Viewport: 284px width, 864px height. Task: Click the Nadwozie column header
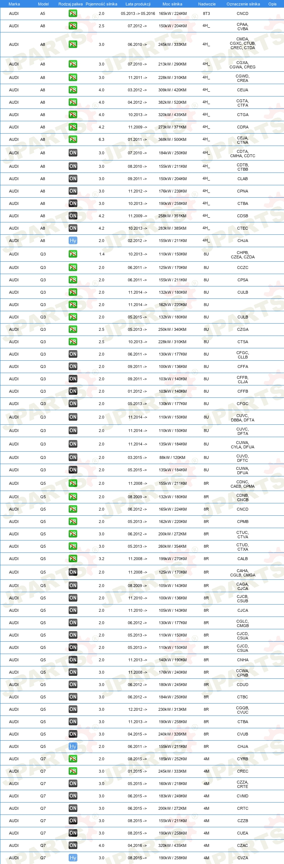(x=207, y=4)
